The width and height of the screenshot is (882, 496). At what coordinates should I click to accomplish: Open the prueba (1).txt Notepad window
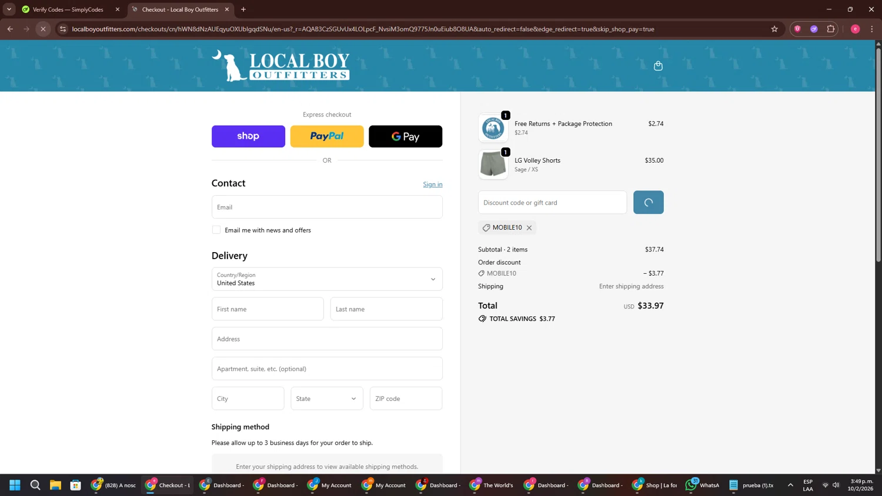click(x=751, y=485)
